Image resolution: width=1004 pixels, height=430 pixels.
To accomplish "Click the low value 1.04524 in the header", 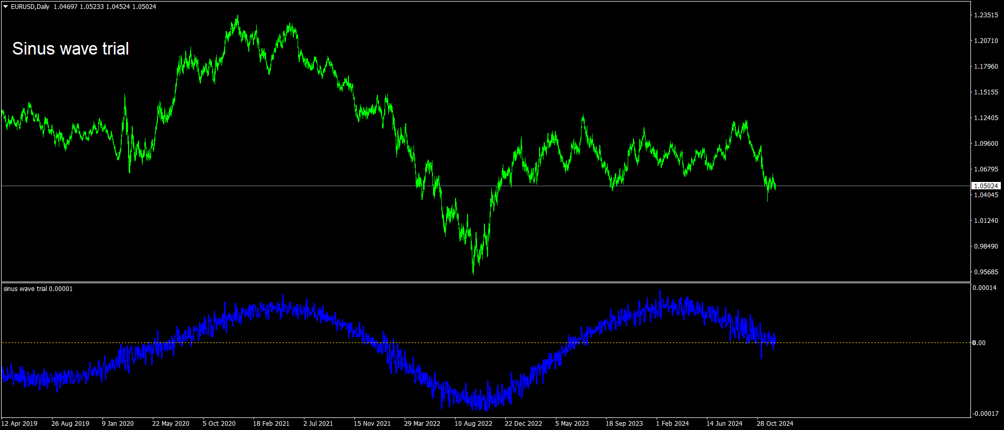I will point(118,7).
